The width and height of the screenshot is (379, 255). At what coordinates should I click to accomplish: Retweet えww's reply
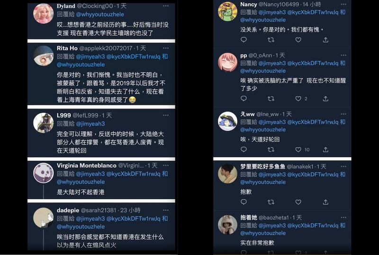click(271, 149)
